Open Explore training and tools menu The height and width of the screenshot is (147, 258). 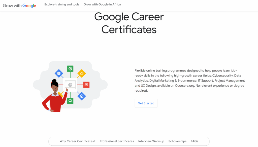(x=62, y=5)
